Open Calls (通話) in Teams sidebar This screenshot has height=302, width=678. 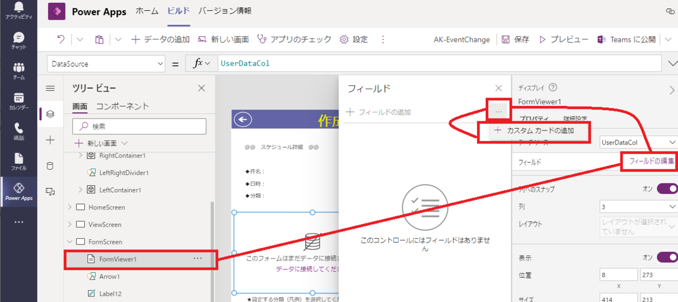click(19, 132)
